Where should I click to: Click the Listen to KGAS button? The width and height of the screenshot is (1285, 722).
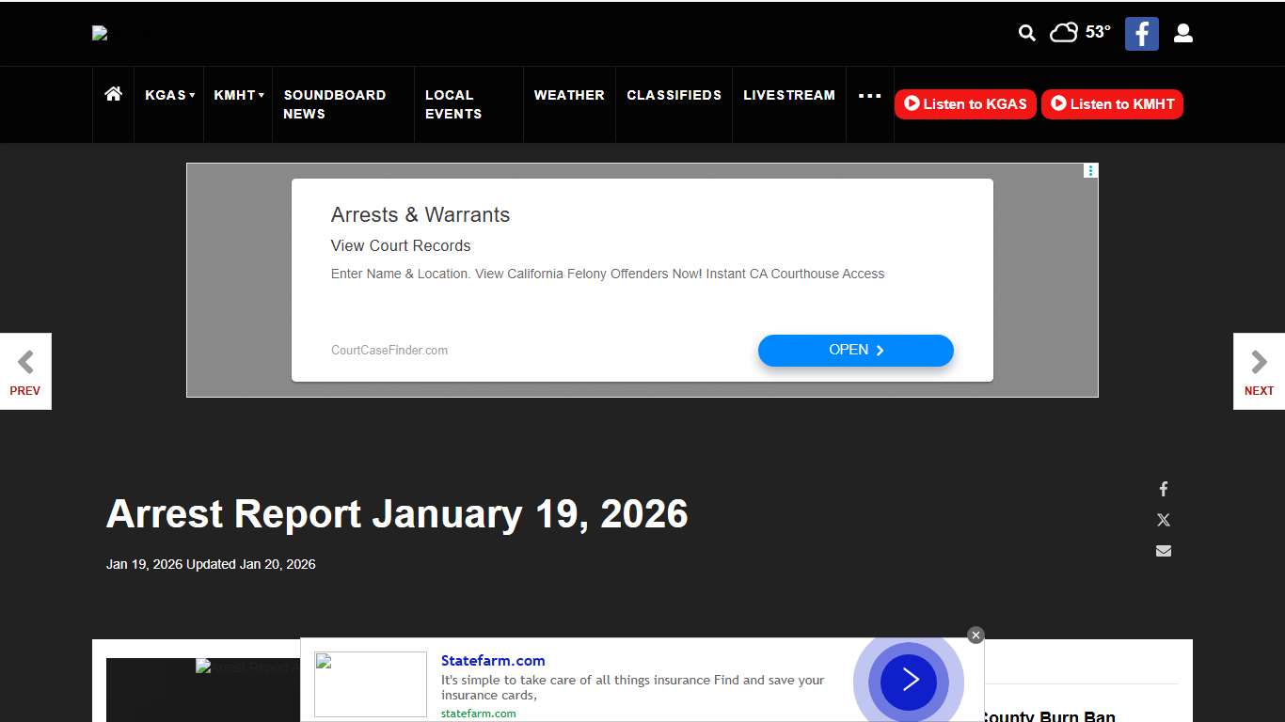[x=965, y=104]
